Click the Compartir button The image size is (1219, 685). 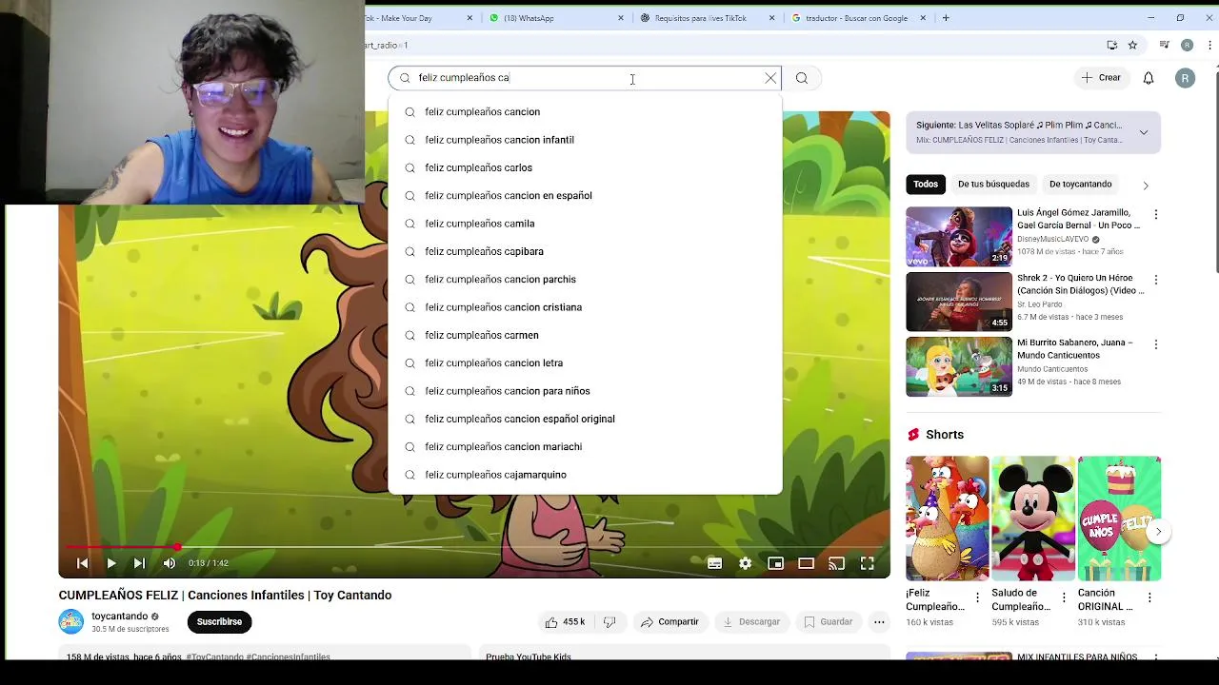[x=669, y=622]
